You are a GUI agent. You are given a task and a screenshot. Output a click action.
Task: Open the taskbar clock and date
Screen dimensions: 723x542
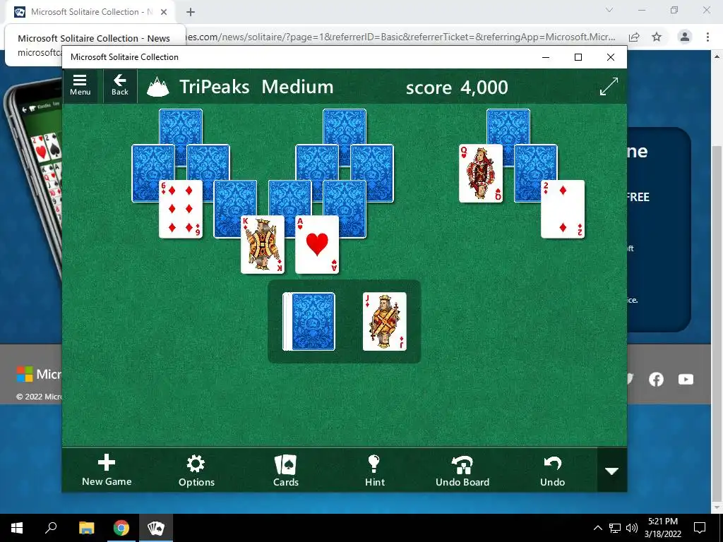[662, 528]
